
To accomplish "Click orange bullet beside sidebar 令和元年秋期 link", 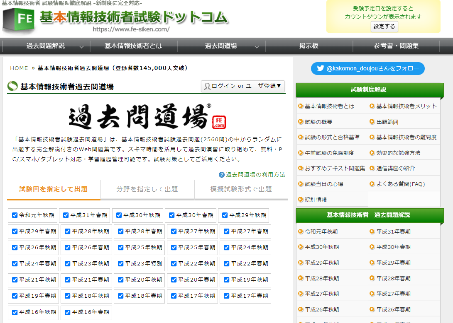I will click(x=301, y=231).
